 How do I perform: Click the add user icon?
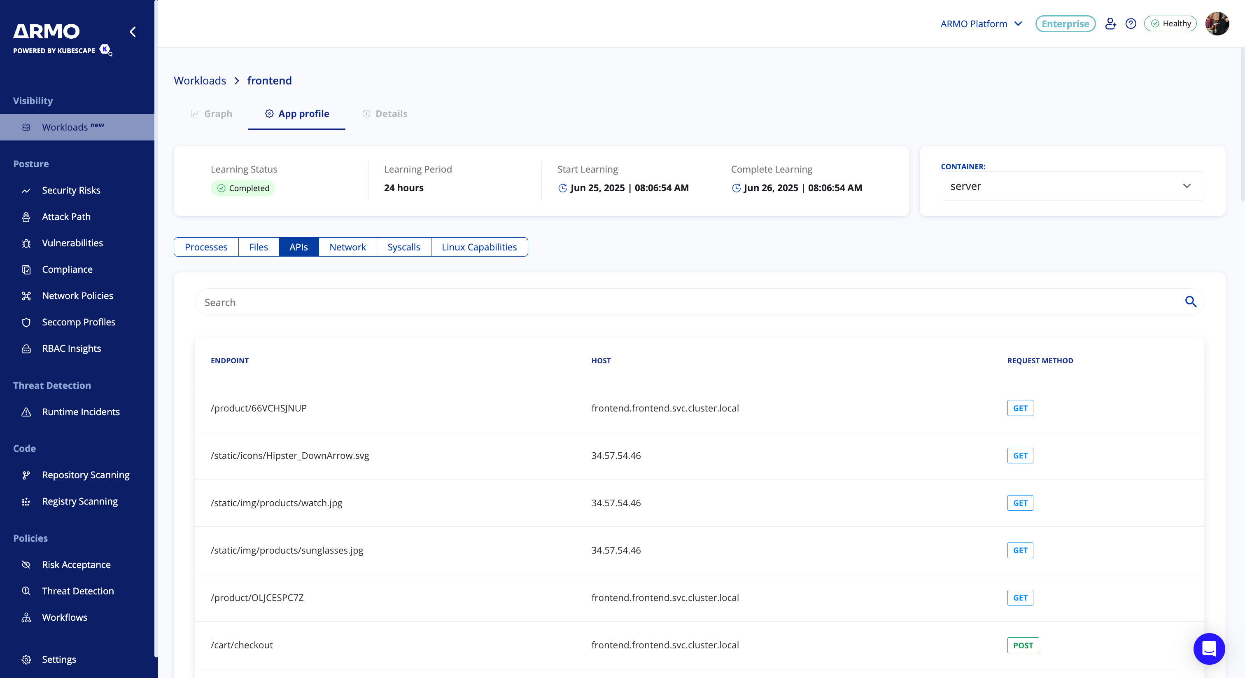(x=1110, y=24)
